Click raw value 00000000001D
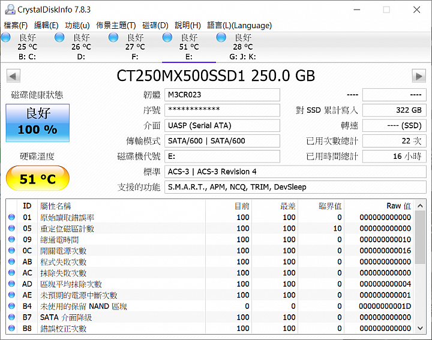This screenshot has height=340, width=432. pyautogui.click(x=385, y=306)
